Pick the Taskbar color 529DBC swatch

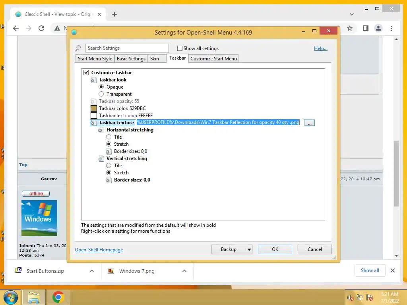(94, 108)
